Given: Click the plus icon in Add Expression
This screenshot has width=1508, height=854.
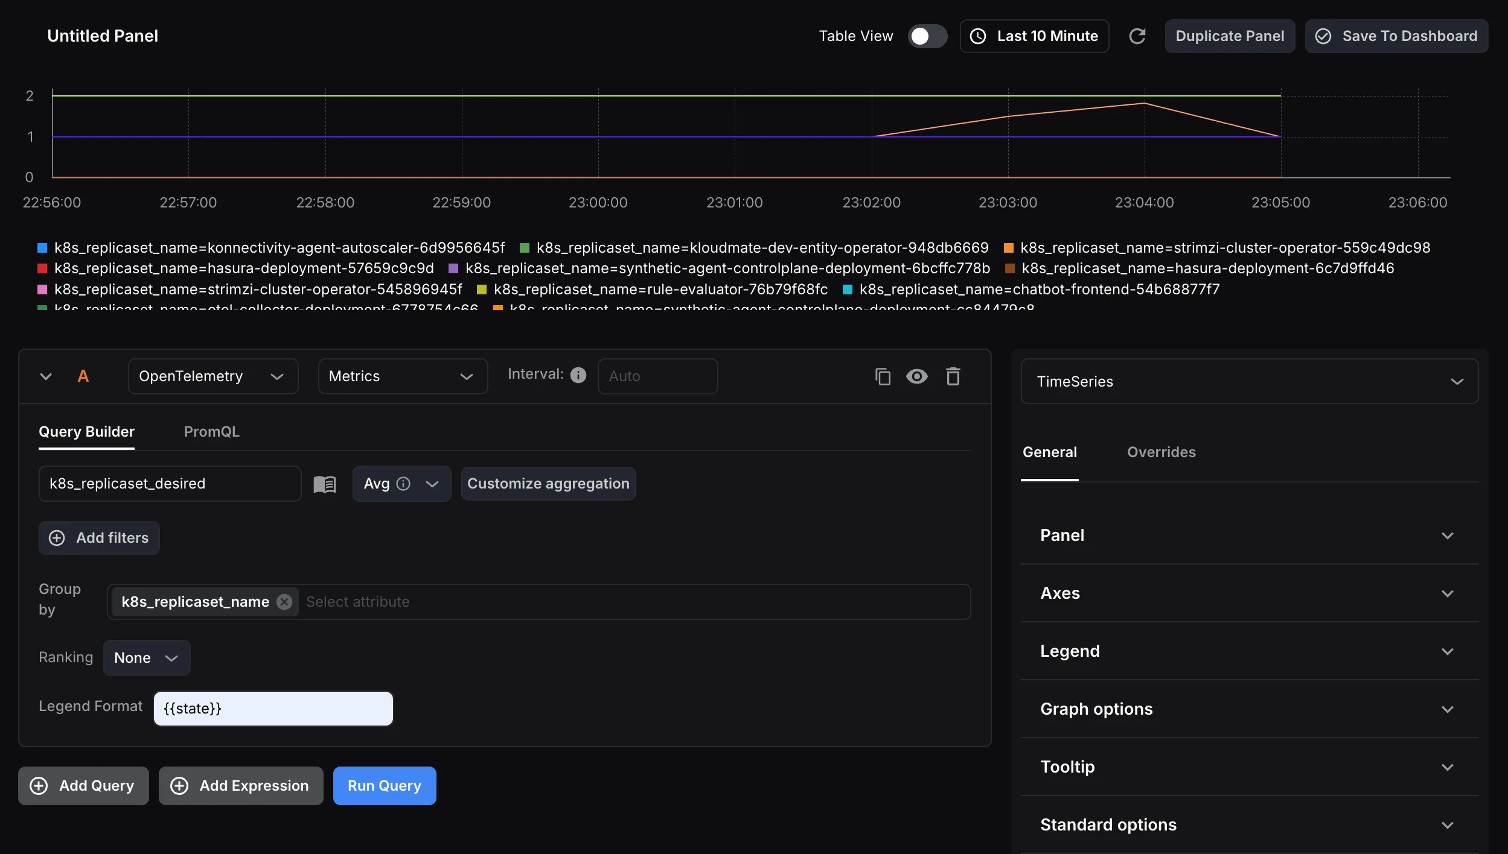Looking at the screenshot, I should [x=179, y=785].
